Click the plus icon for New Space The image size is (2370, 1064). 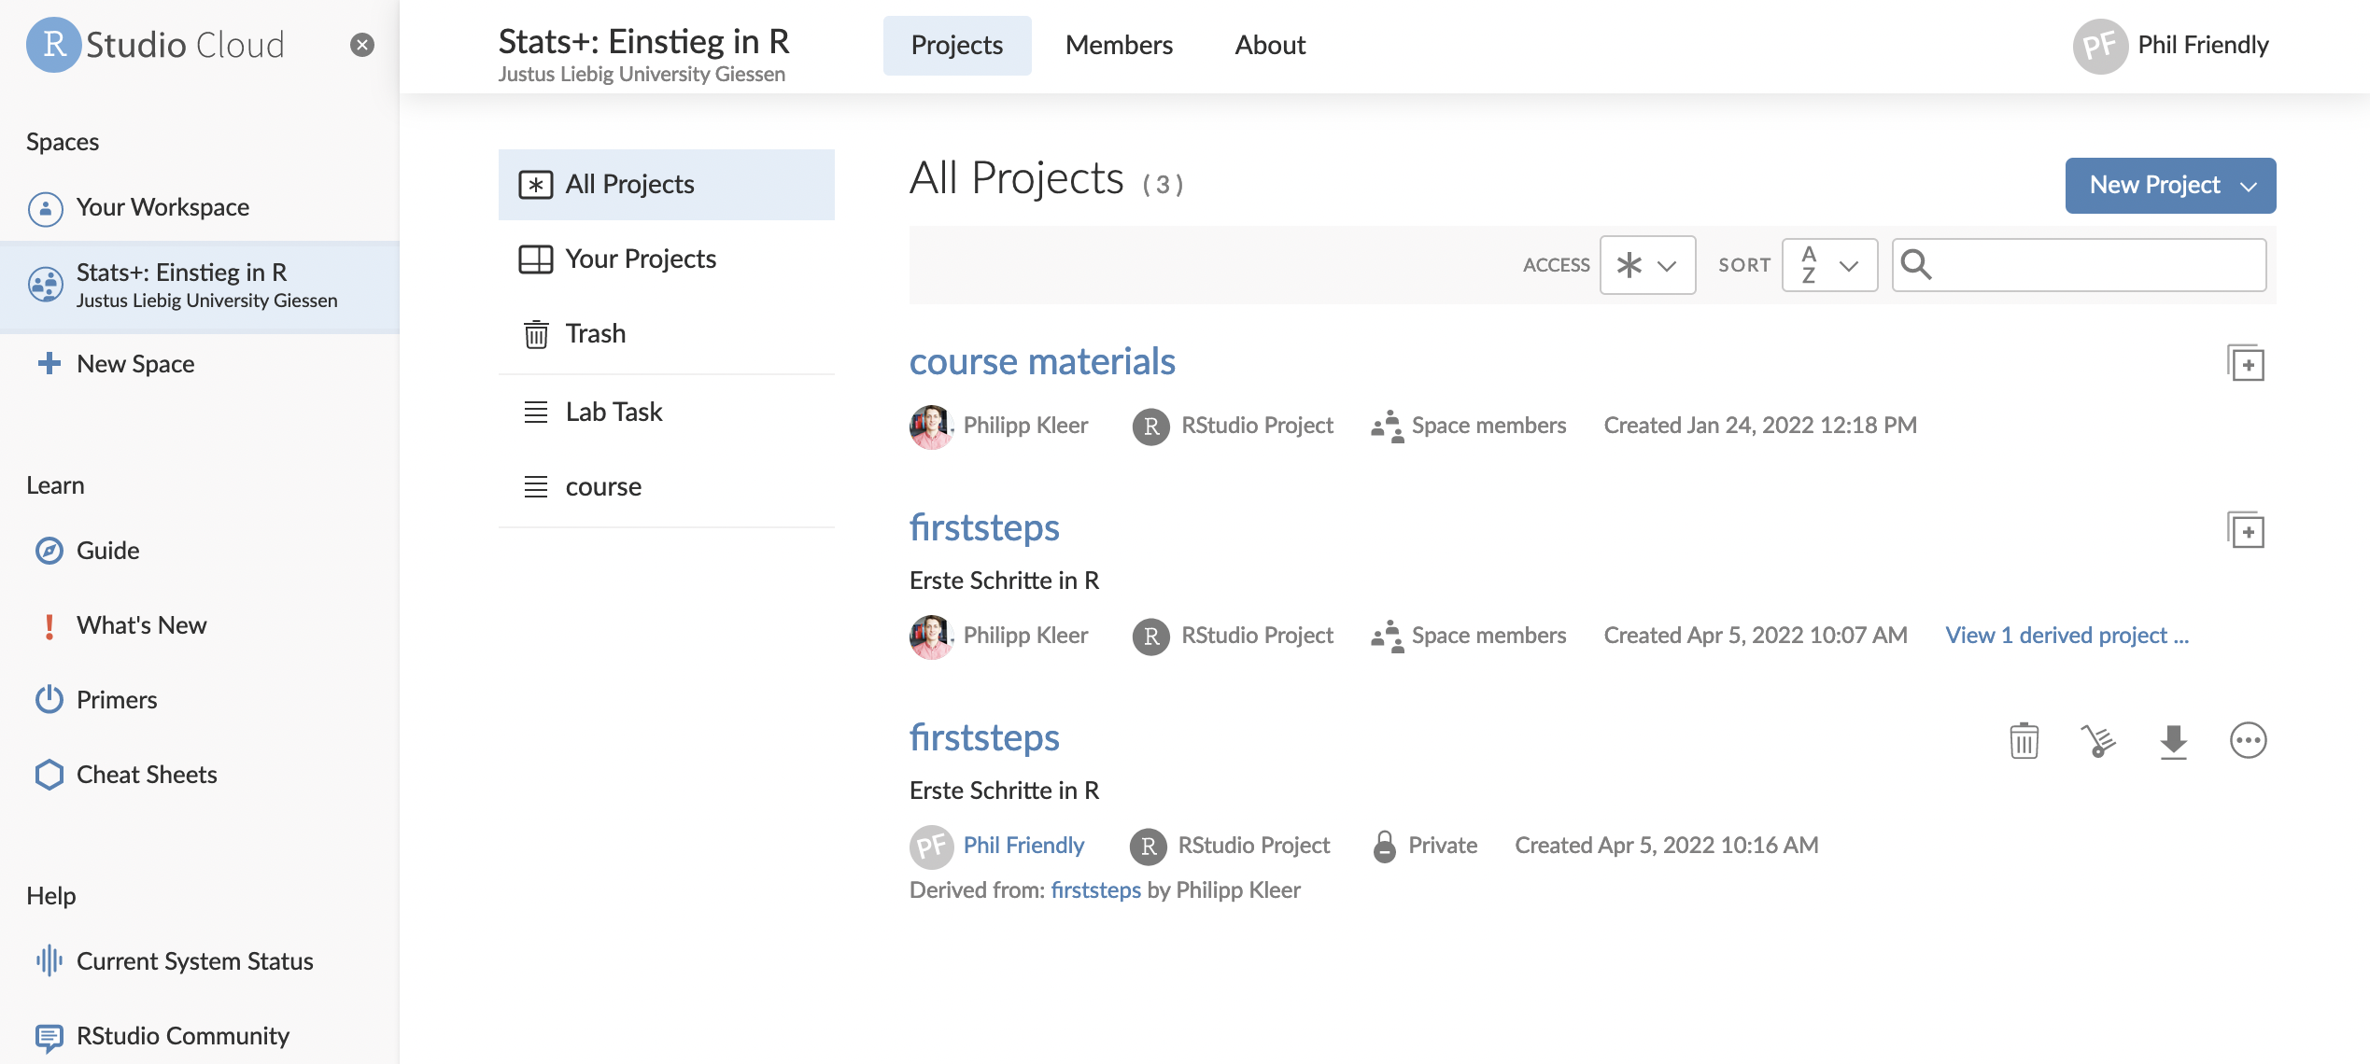coord(49,363)
